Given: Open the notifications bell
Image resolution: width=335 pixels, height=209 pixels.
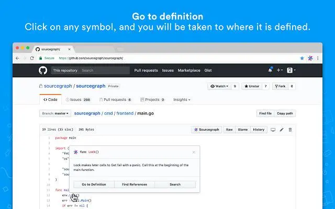Looking at the screenshot, I should 270,70.
